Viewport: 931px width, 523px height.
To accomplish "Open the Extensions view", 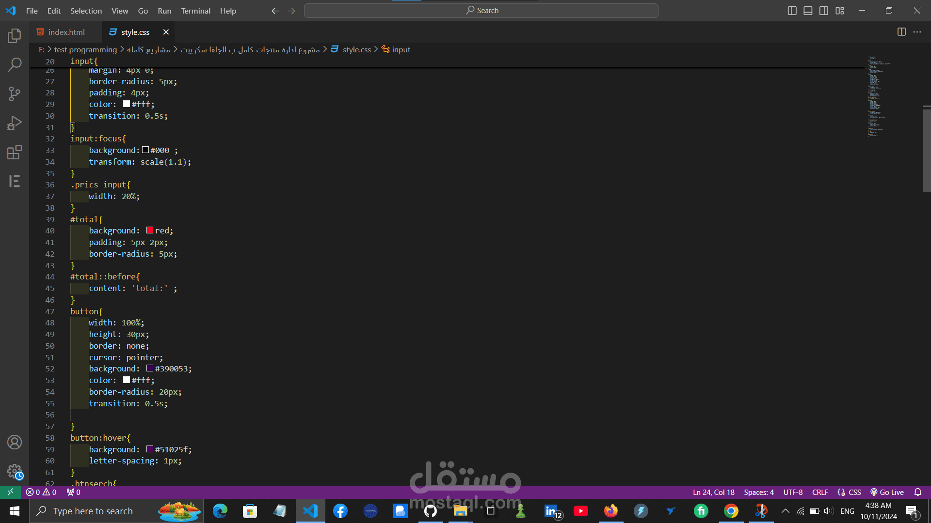I will pyautogui.click(x=15, y=152).
